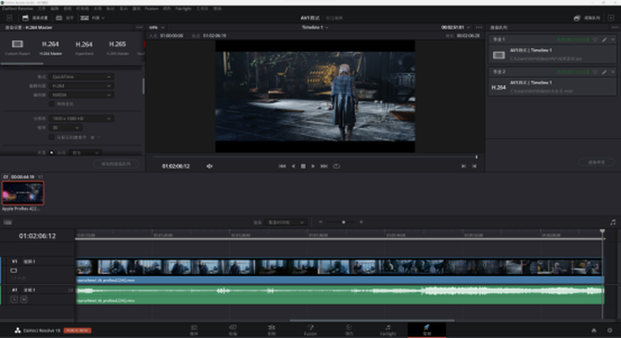
Task: Switch to the Edit page tab
Action: pos(272,330)
